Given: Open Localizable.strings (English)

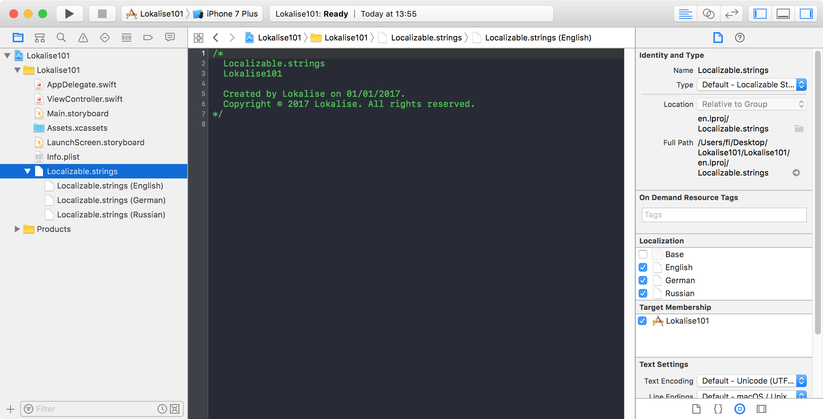Looking at the screenshot, I should click(110, 186).
